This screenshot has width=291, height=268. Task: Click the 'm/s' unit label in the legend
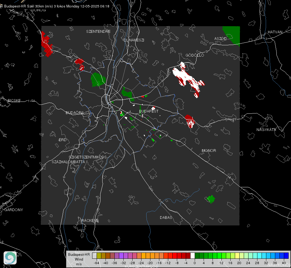tap(79, 264)
